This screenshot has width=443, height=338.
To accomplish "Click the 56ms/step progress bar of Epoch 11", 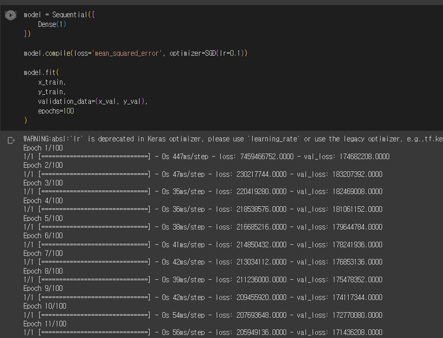I will [94, 332].
